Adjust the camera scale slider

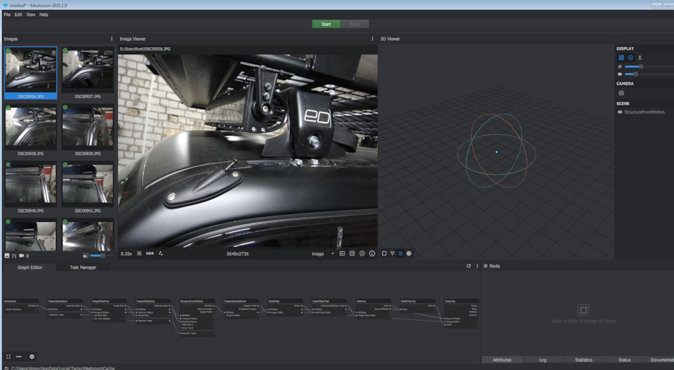(x=649, y=74)
